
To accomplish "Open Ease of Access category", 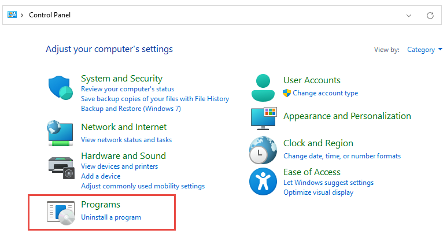I will point(312,172).
